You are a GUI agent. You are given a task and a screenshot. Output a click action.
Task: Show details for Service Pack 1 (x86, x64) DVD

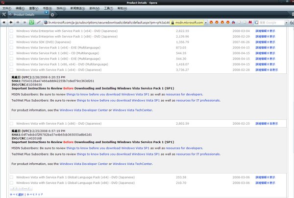point(265,64)
